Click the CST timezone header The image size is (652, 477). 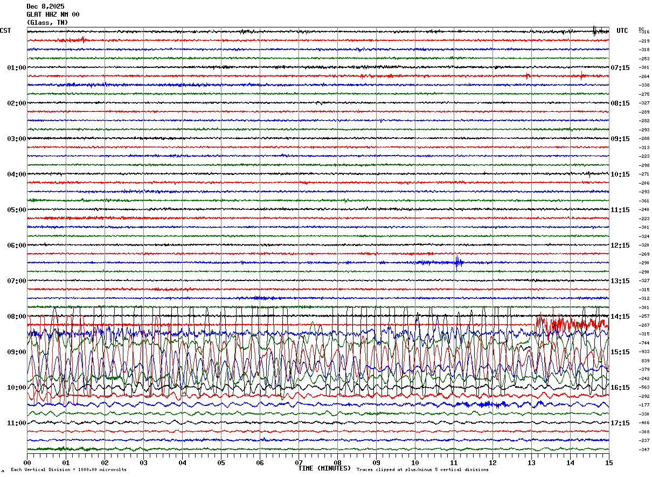(5, 31)
